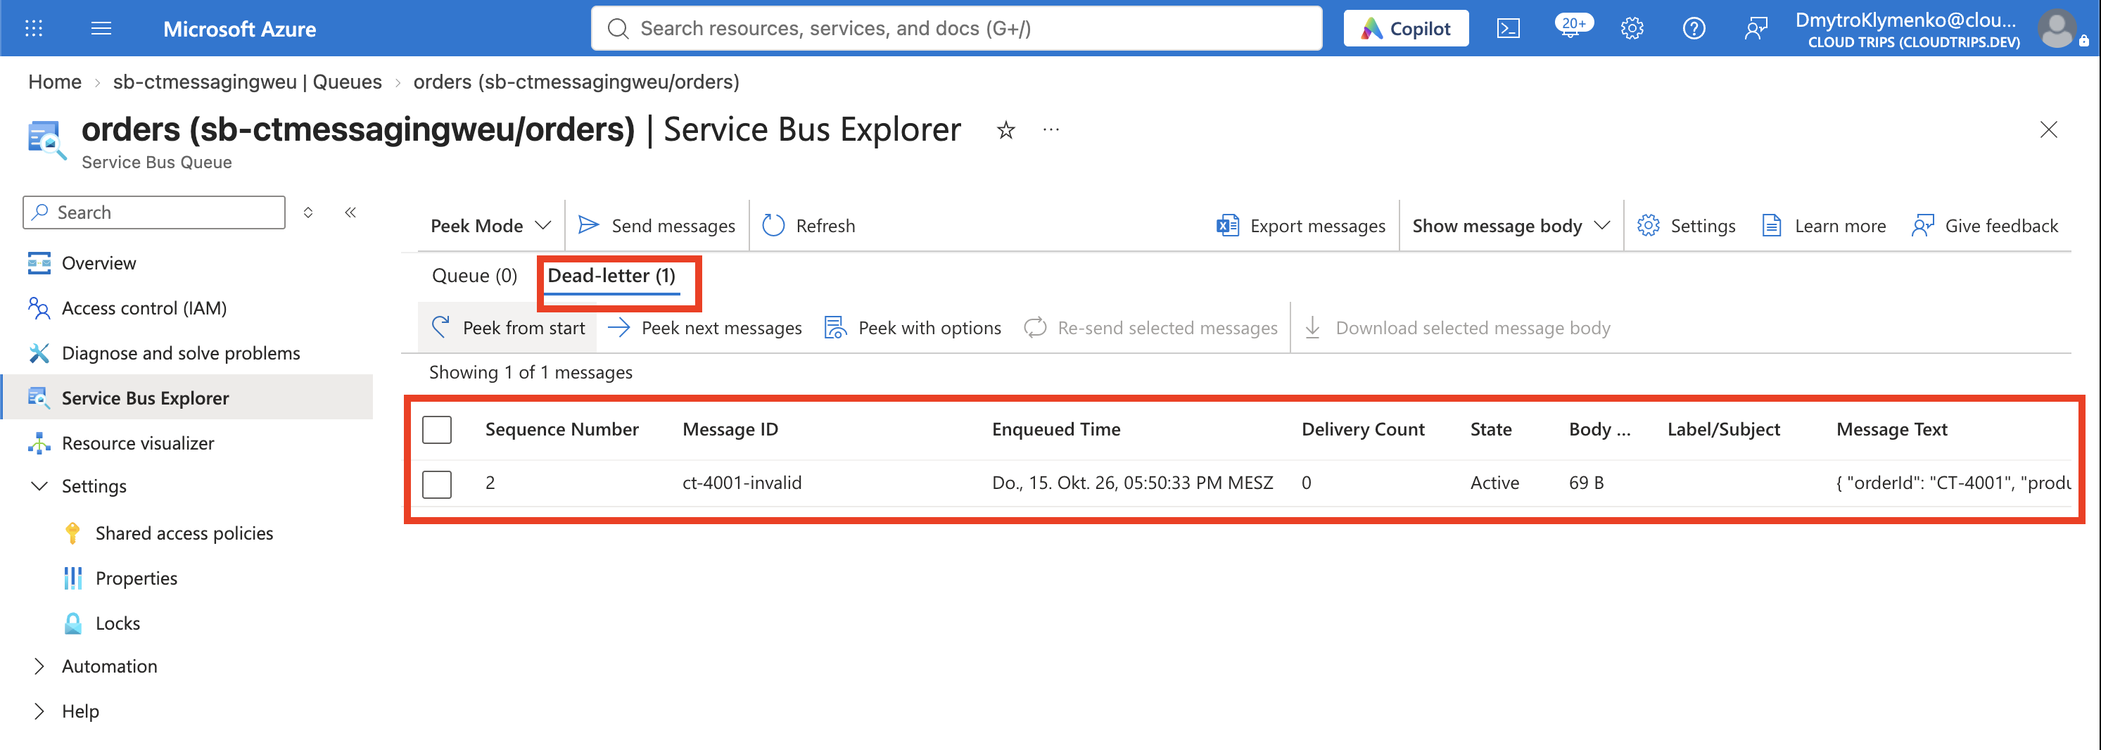Open the Help question mark icon

(1694, 29)
